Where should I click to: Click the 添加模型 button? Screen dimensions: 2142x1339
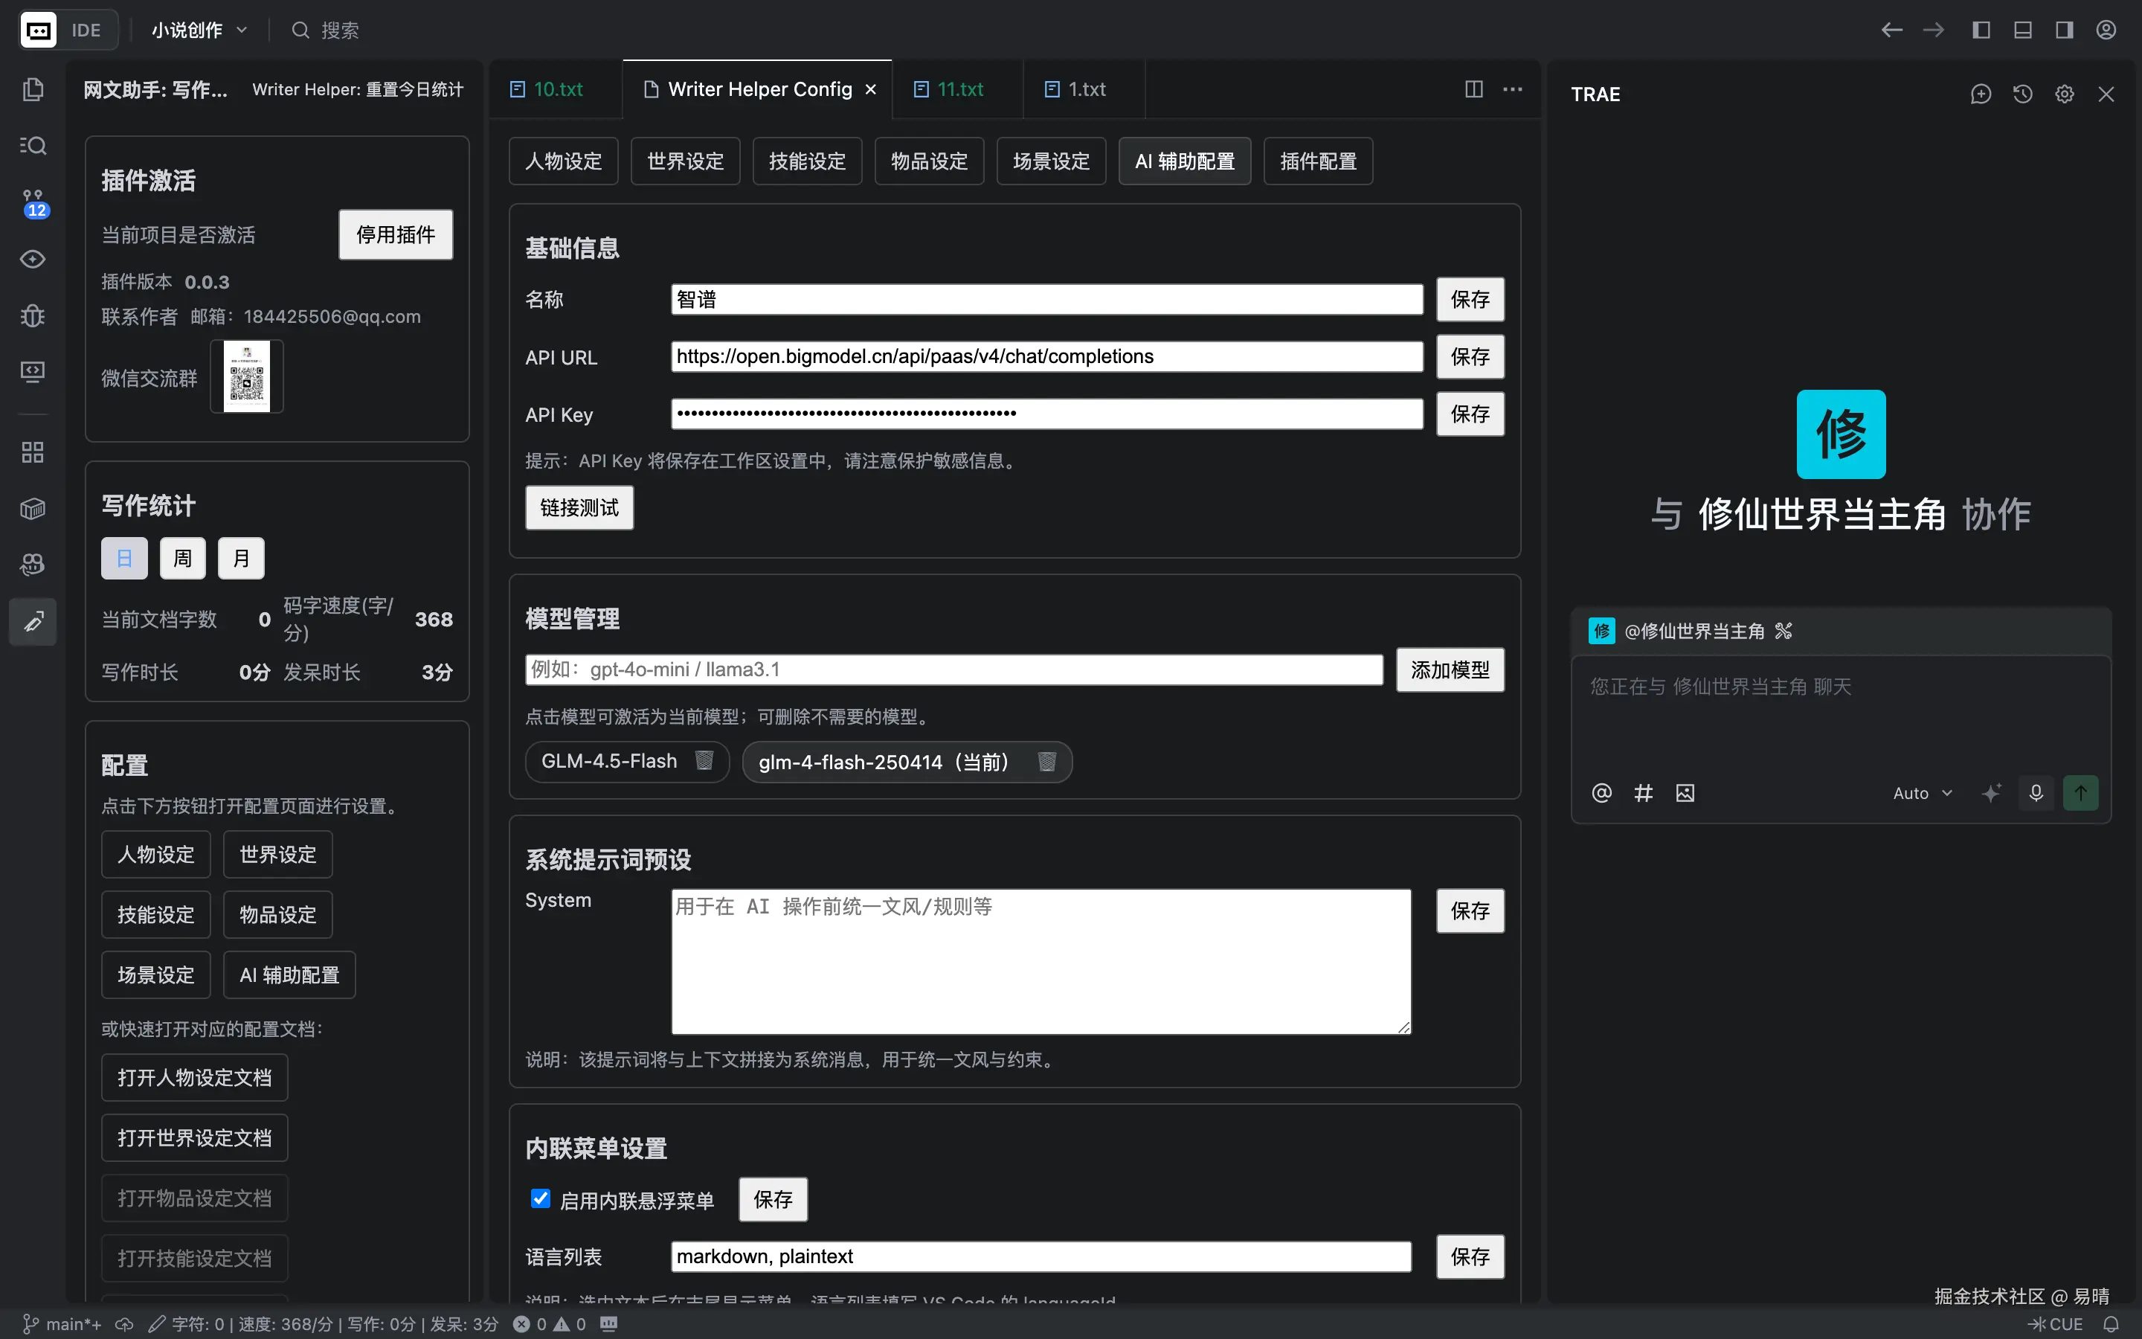pos(1449,669)
